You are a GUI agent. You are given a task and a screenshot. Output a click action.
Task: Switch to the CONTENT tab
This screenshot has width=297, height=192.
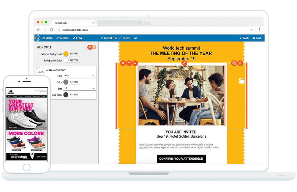tap(63, 38)
